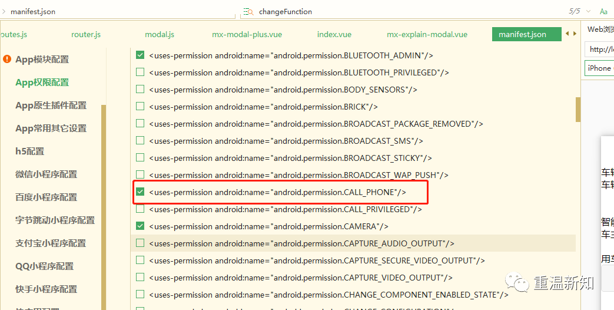Switch to the mx-modal-plus.vue tab

[247, 35]
